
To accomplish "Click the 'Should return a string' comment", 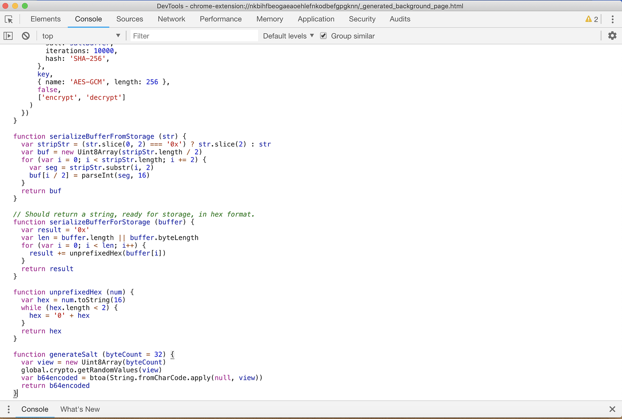I will click(134, 214).
